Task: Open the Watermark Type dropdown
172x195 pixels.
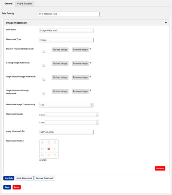Action: tap(67, 40)
